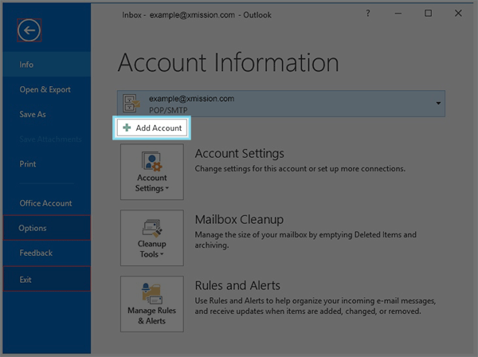Click the mailbox account icon
Image resolution: width=478 pixels, height=357 pixels.
coord(131,104)
